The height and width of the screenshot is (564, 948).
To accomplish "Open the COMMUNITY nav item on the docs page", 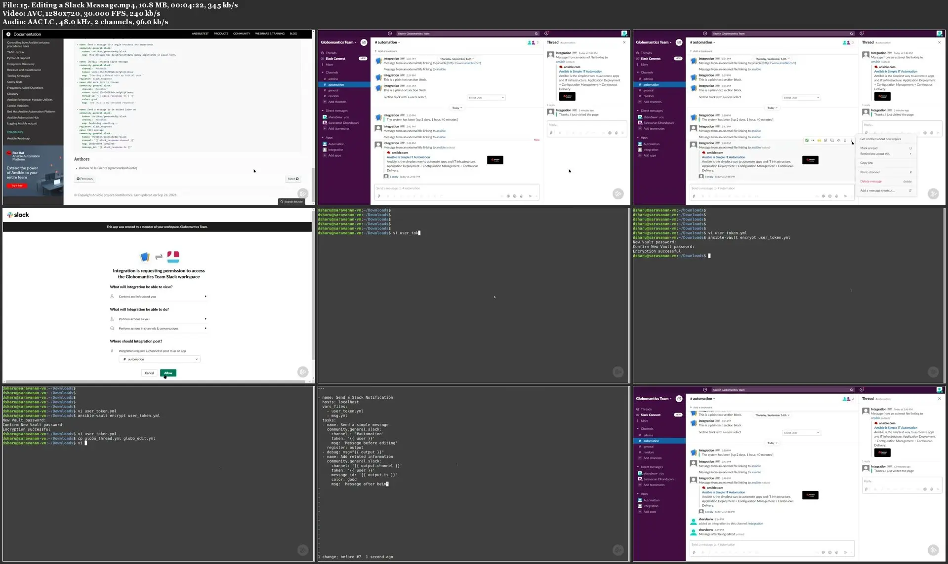I will tap(242, 34).
